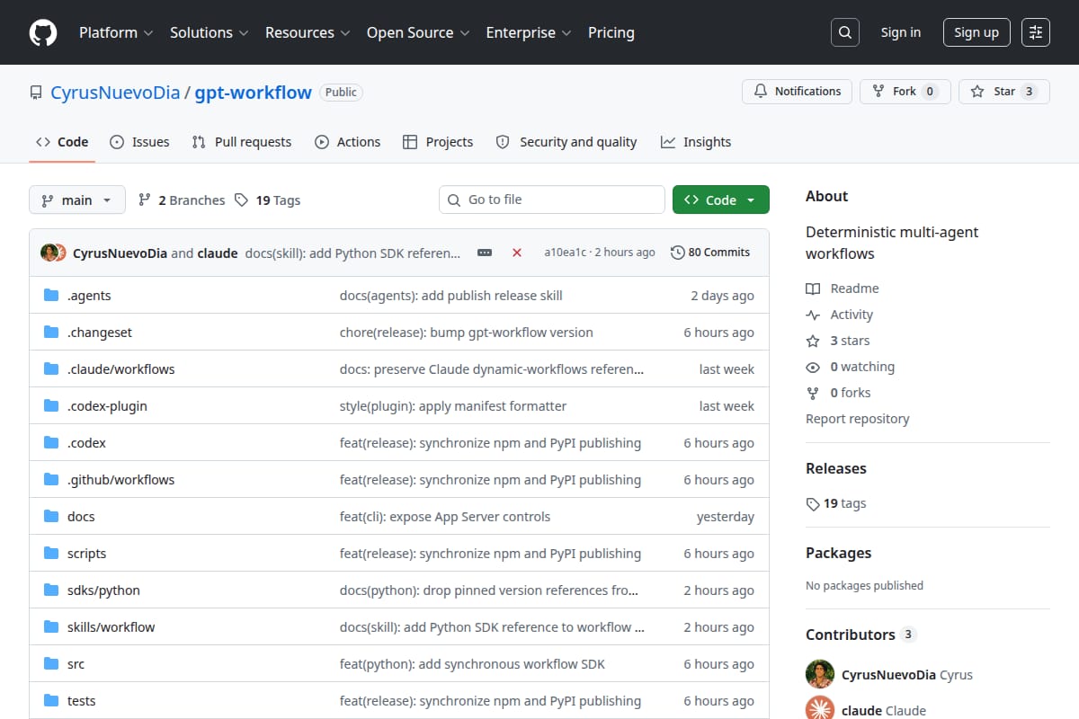Expand the Enterprise menu
The image size is (1079, 719).
tap(529, 32)
